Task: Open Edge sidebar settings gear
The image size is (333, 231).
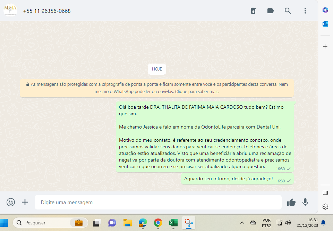Action: pyautogui.click(x=325, y=207)
